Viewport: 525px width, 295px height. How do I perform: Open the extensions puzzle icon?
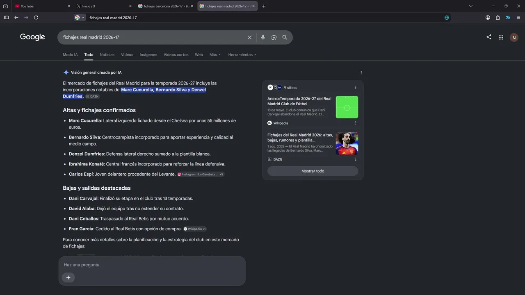498,18
